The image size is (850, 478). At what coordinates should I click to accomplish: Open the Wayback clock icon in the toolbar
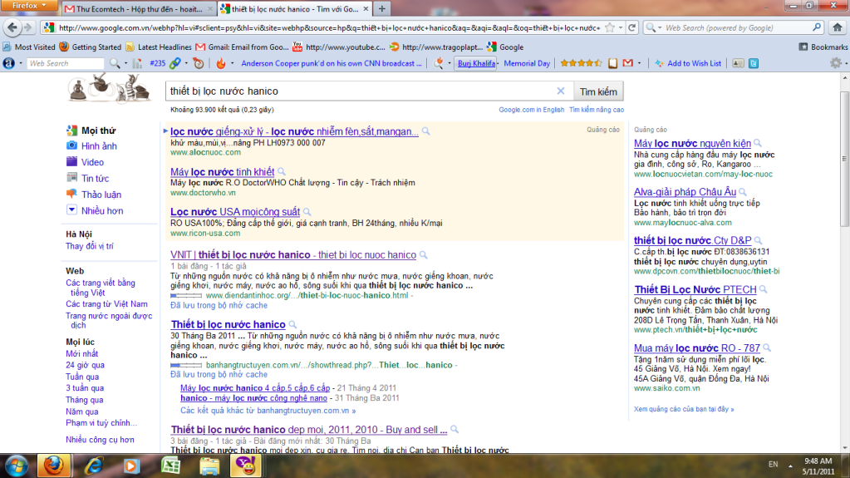(x=199, y=63)
